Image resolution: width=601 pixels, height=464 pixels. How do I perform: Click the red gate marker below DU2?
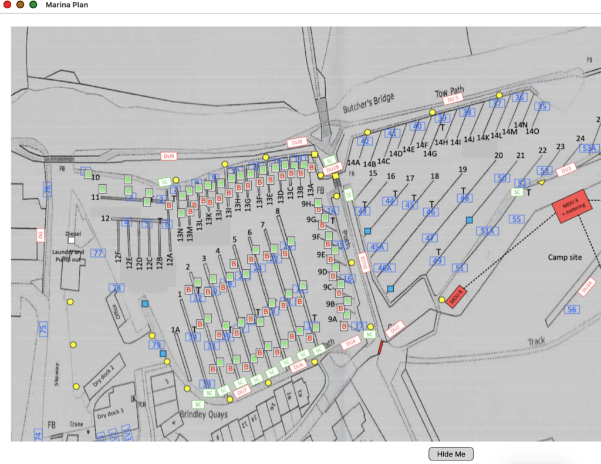click(380, 347)
